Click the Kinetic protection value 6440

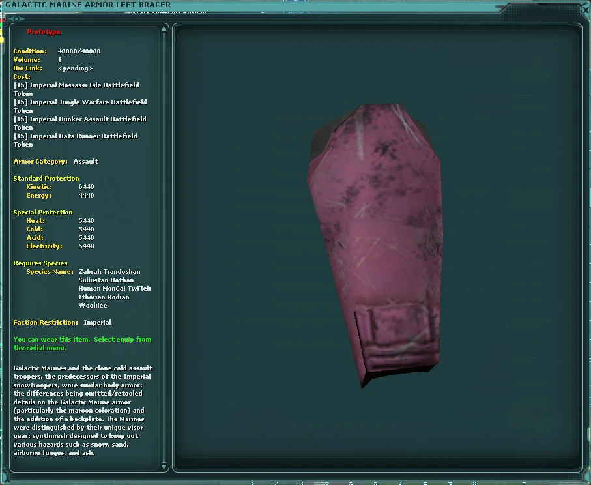click(86, 186)
